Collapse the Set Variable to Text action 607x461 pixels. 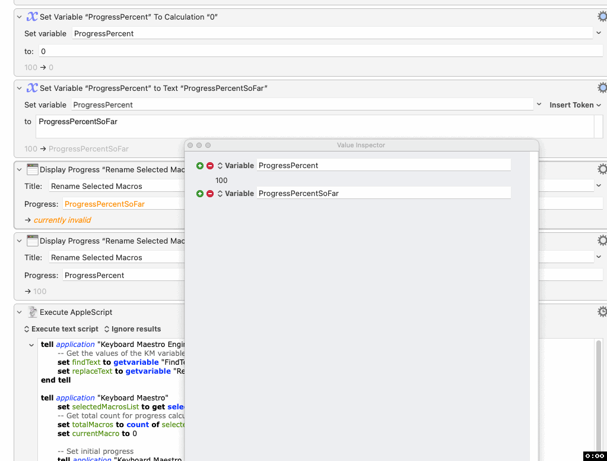[x=20, y=89]
